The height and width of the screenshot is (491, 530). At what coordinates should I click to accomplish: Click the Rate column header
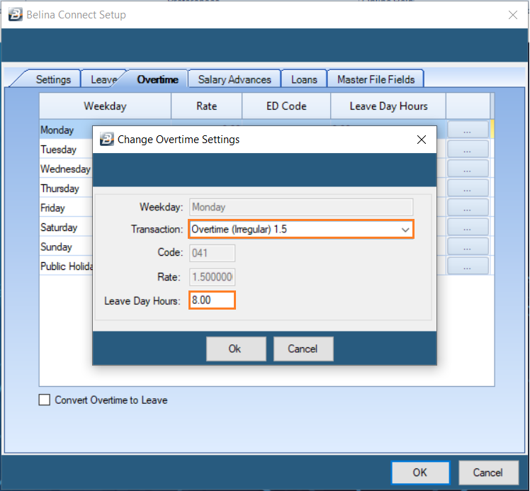point(206,106)
